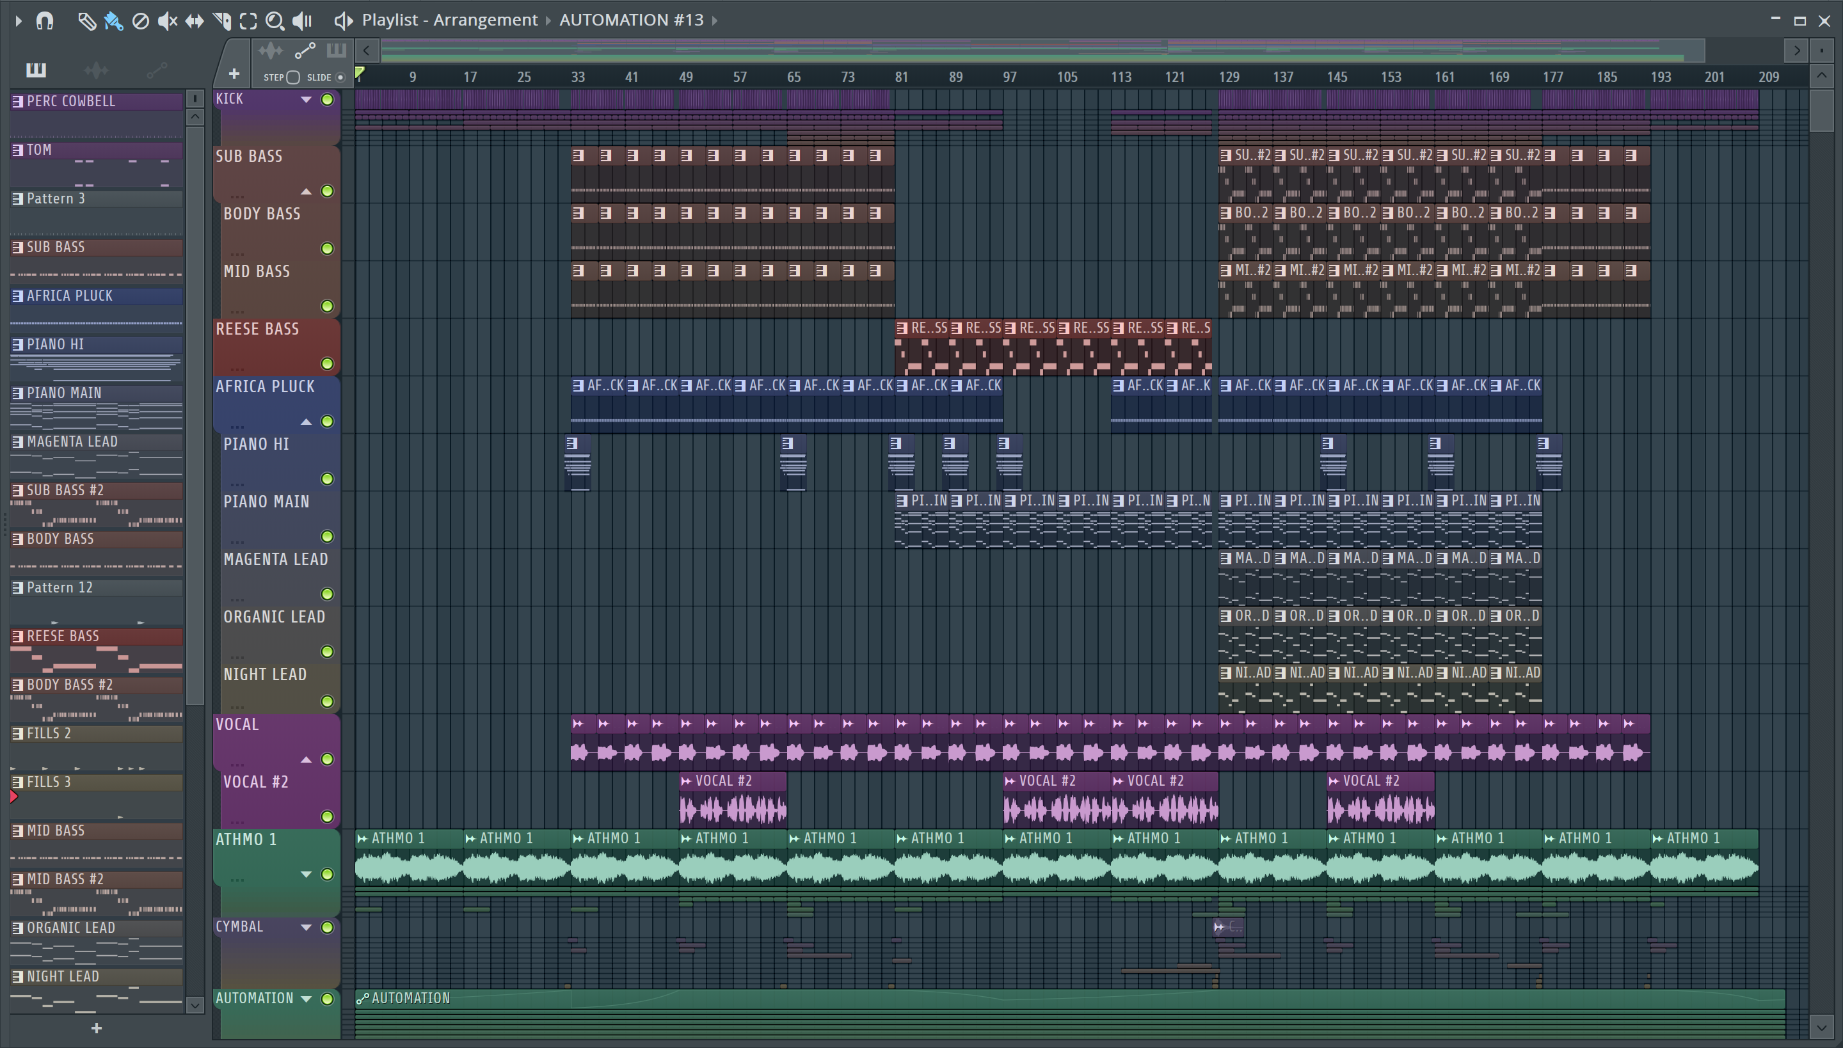Click the overview scroll-right arrow
The image size is (1843, 1048).
pyautogui.click(x=1797, y=51)
